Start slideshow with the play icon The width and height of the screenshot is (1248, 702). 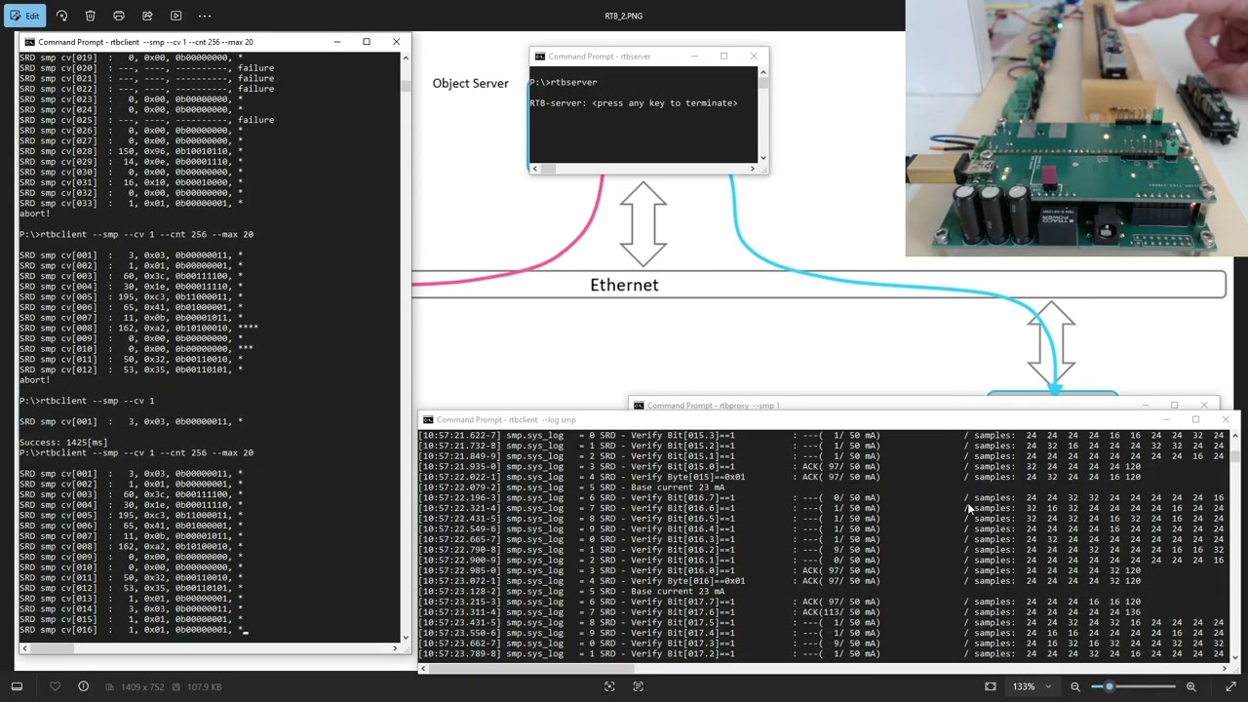point(176,16)
